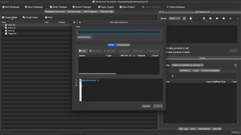Click the image export icon beside the green import icon
This screenshot has height=135, width=241.
224,18
